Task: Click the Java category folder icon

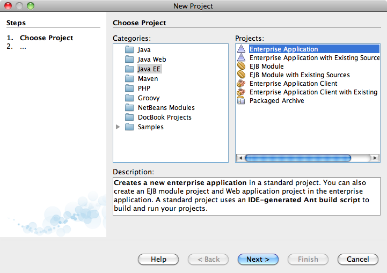Action: coord(129,50)
